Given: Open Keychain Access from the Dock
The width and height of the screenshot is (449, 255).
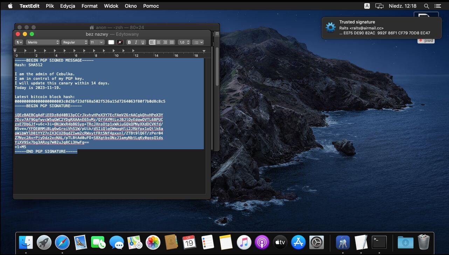Looking at the screenshot, I should tap(343, 242).
